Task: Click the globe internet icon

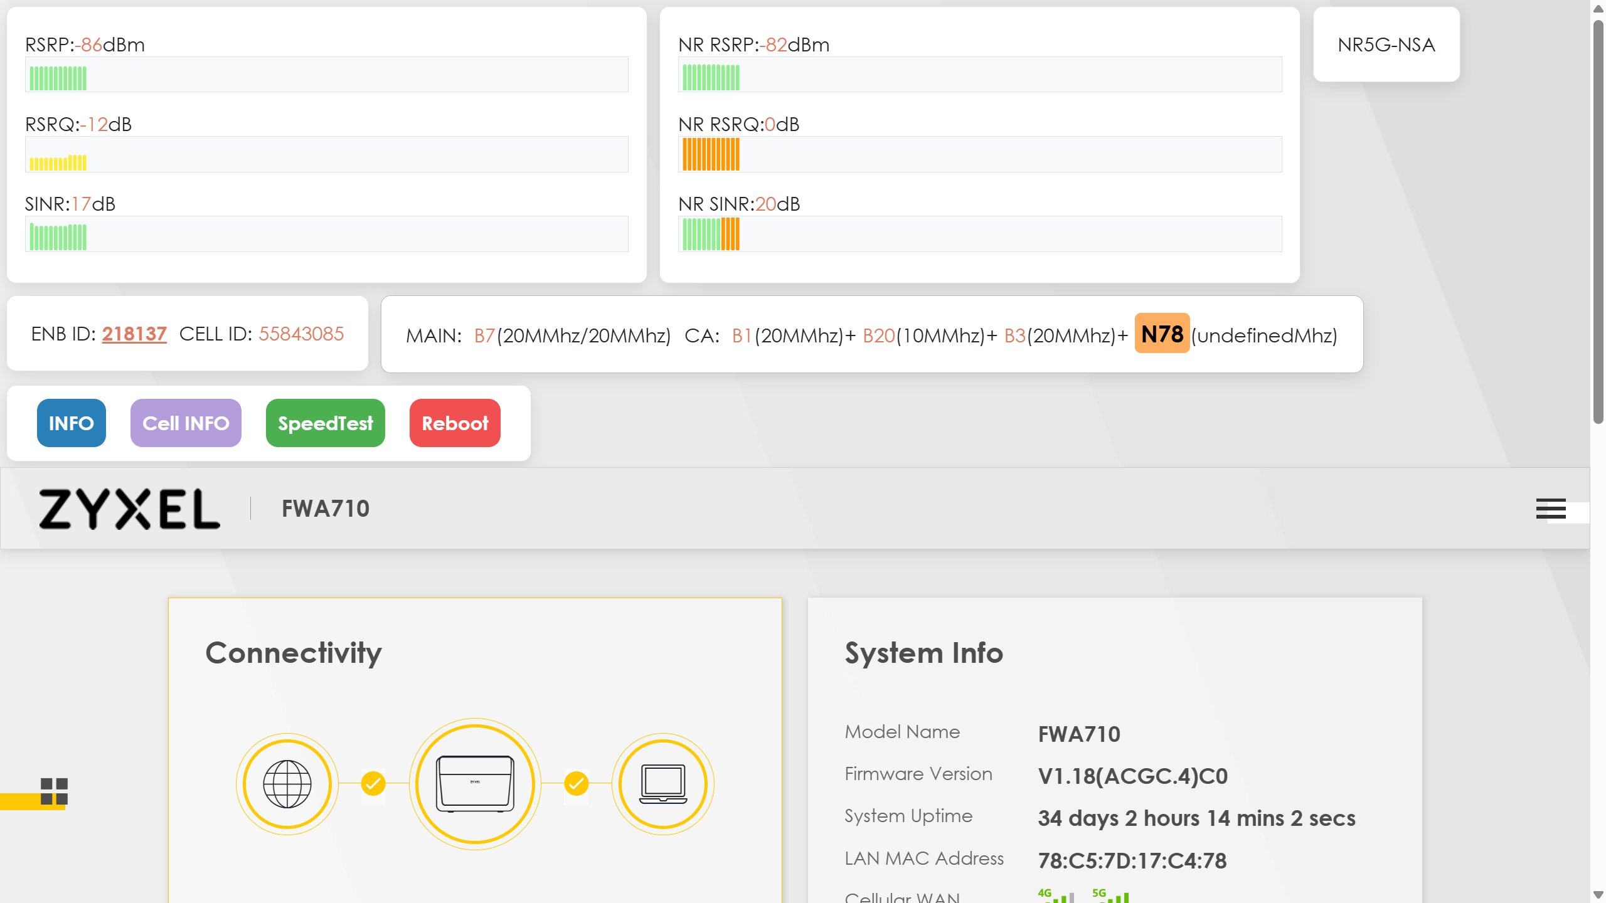Action: 287,784
